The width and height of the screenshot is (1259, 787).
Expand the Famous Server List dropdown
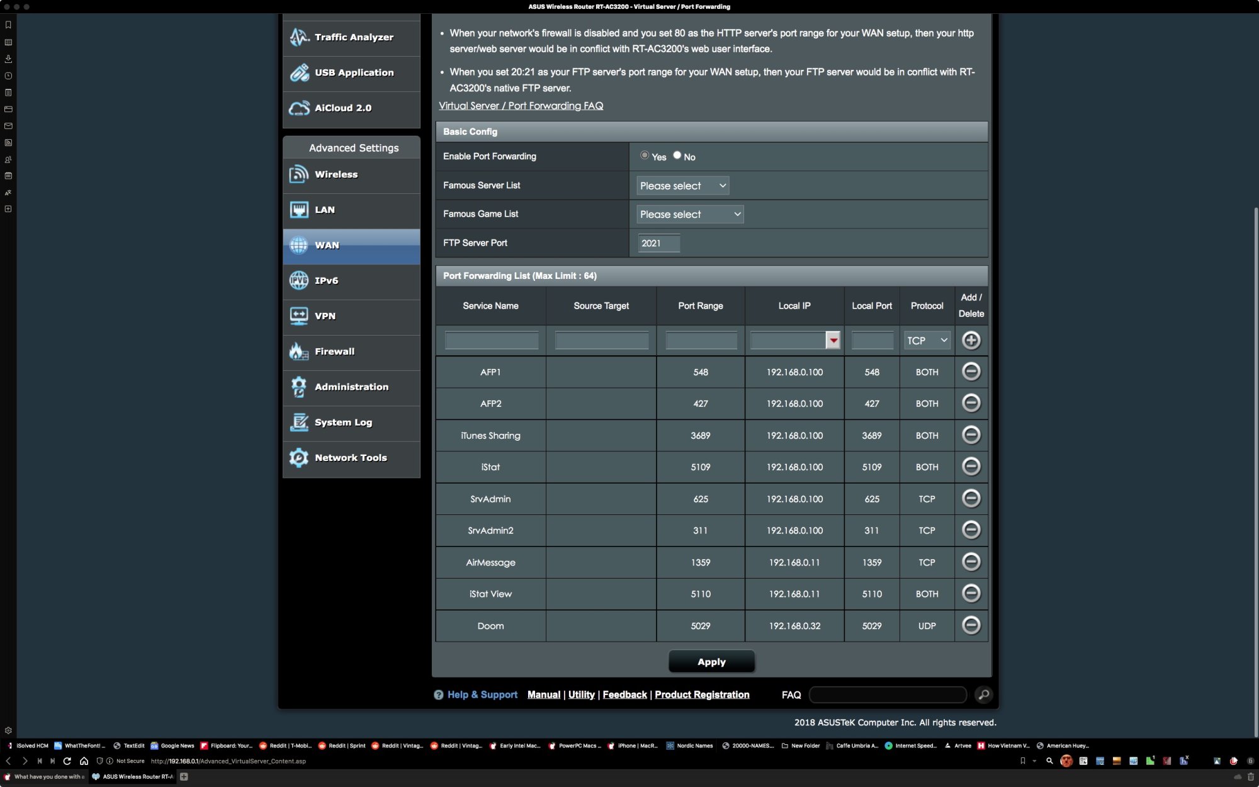(682, 186)
